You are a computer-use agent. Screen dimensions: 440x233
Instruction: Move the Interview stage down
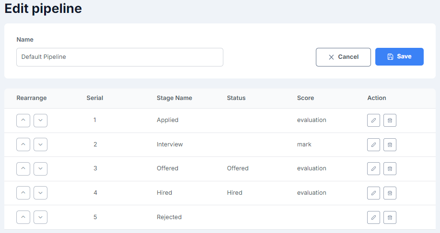click(x=40, y=144)
